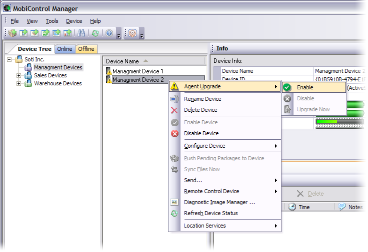Screen dimensions: 368x252
Task: Open help via blue question mark icon
Action: click(x=109, y=33)
